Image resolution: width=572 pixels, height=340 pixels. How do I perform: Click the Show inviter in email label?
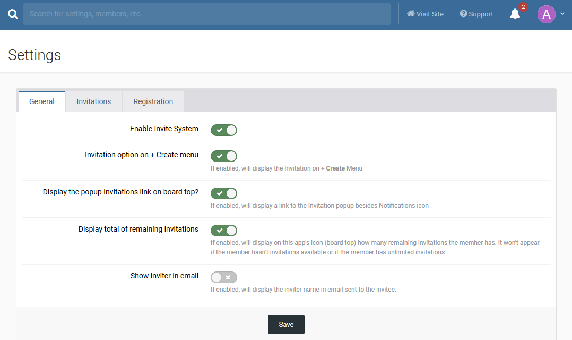(x=164, y=276)
